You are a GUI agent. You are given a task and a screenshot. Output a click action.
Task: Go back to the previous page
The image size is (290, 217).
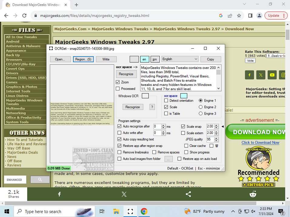tap(6, 16)
